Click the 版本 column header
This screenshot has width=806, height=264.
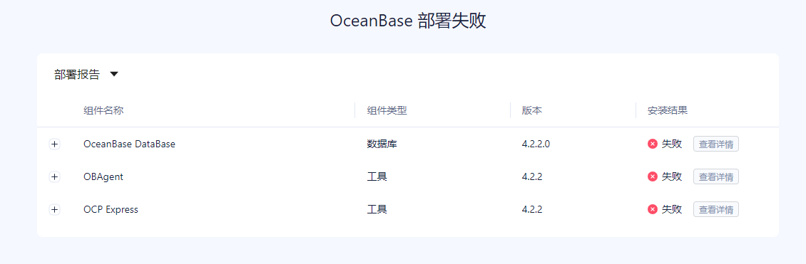click(x=532, y=110)
